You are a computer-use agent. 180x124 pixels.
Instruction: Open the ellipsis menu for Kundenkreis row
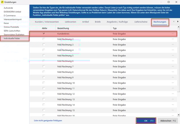[x=173, y=34]
